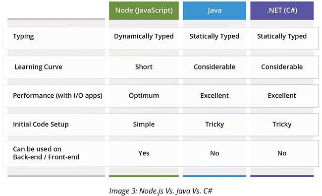Click Considerable in the Java column

coord(215,67)
